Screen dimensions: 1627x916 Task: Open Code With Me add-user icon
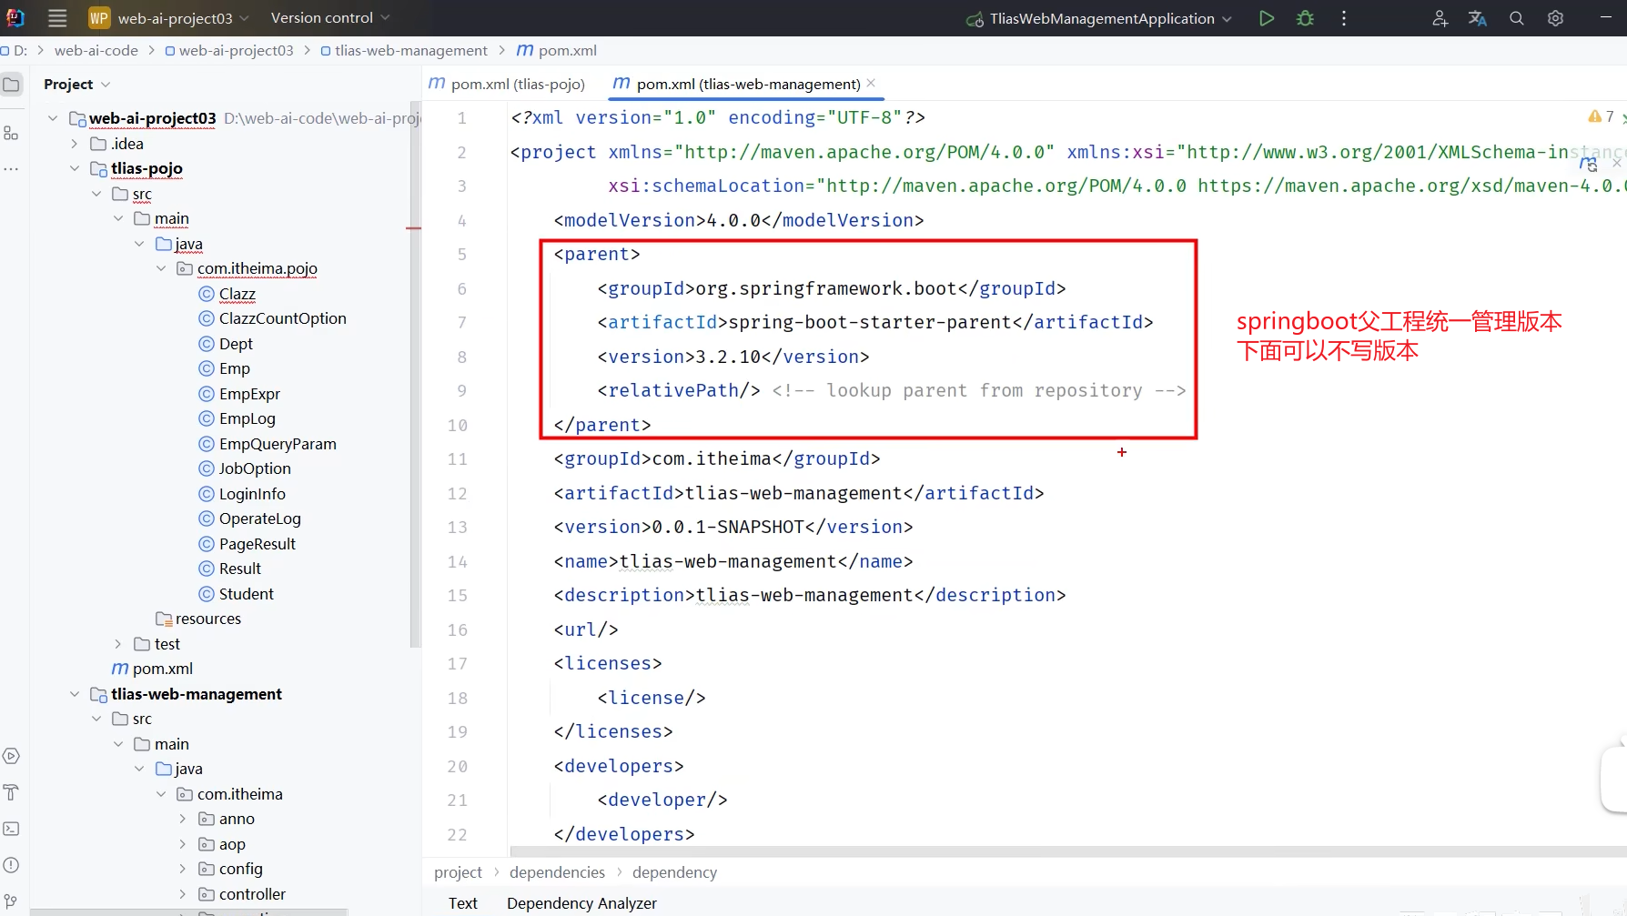1440,18
